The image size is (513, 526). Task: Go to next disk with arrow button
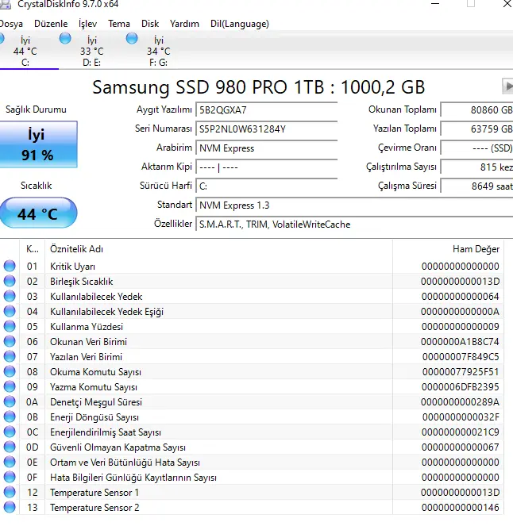tap(507, 87)
